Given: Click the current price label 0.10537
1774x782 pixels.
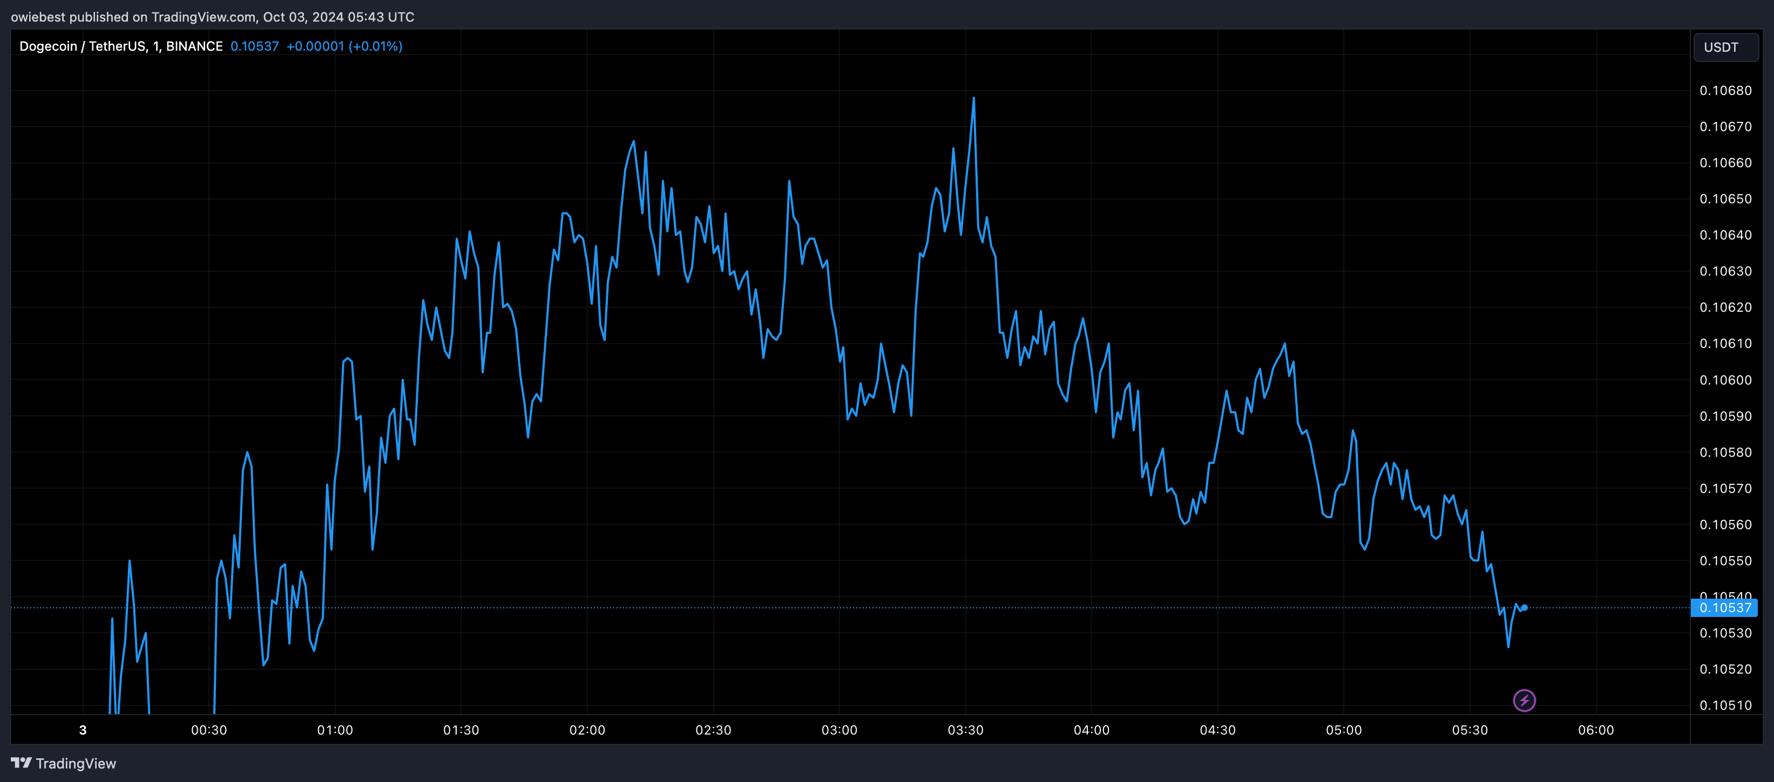Looking at the screenshot, I should pyautogui.click(x=1724, y=607).
